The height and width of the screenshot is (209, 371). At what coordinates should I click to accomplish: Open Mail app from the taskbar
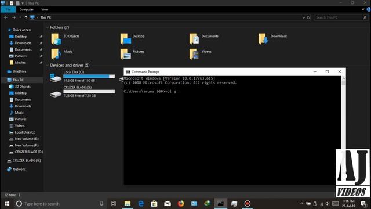168,204
